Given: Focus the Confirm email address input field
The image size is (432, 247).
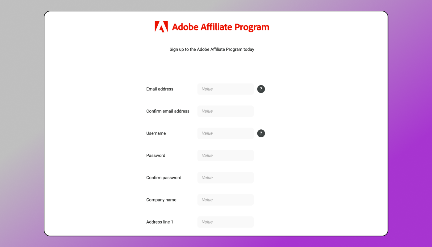Looking at the screenshot, I should click(226, 111).
